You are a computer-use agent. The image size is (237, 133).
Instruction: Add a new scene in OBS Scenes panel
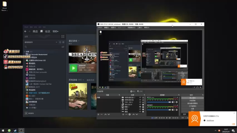click(98, 114)
